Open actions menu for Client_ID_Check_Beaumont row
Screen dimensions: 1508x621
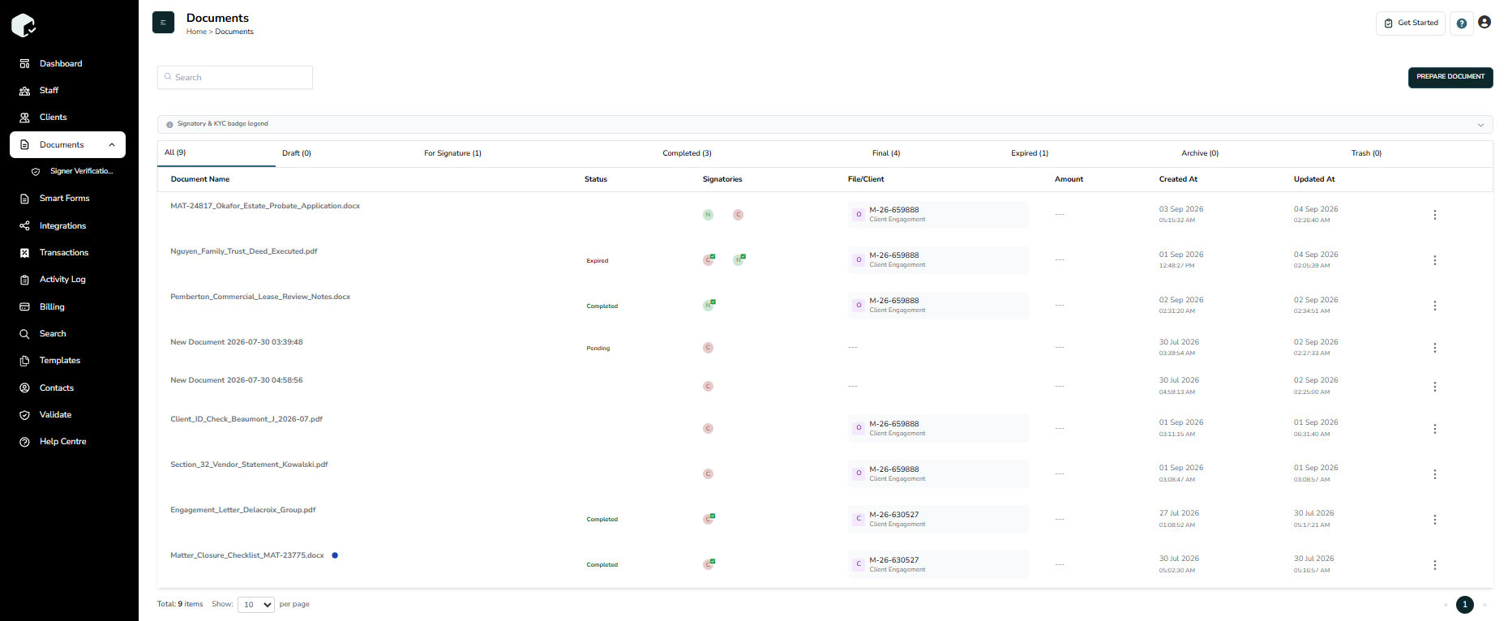(x=1435, y=429)
